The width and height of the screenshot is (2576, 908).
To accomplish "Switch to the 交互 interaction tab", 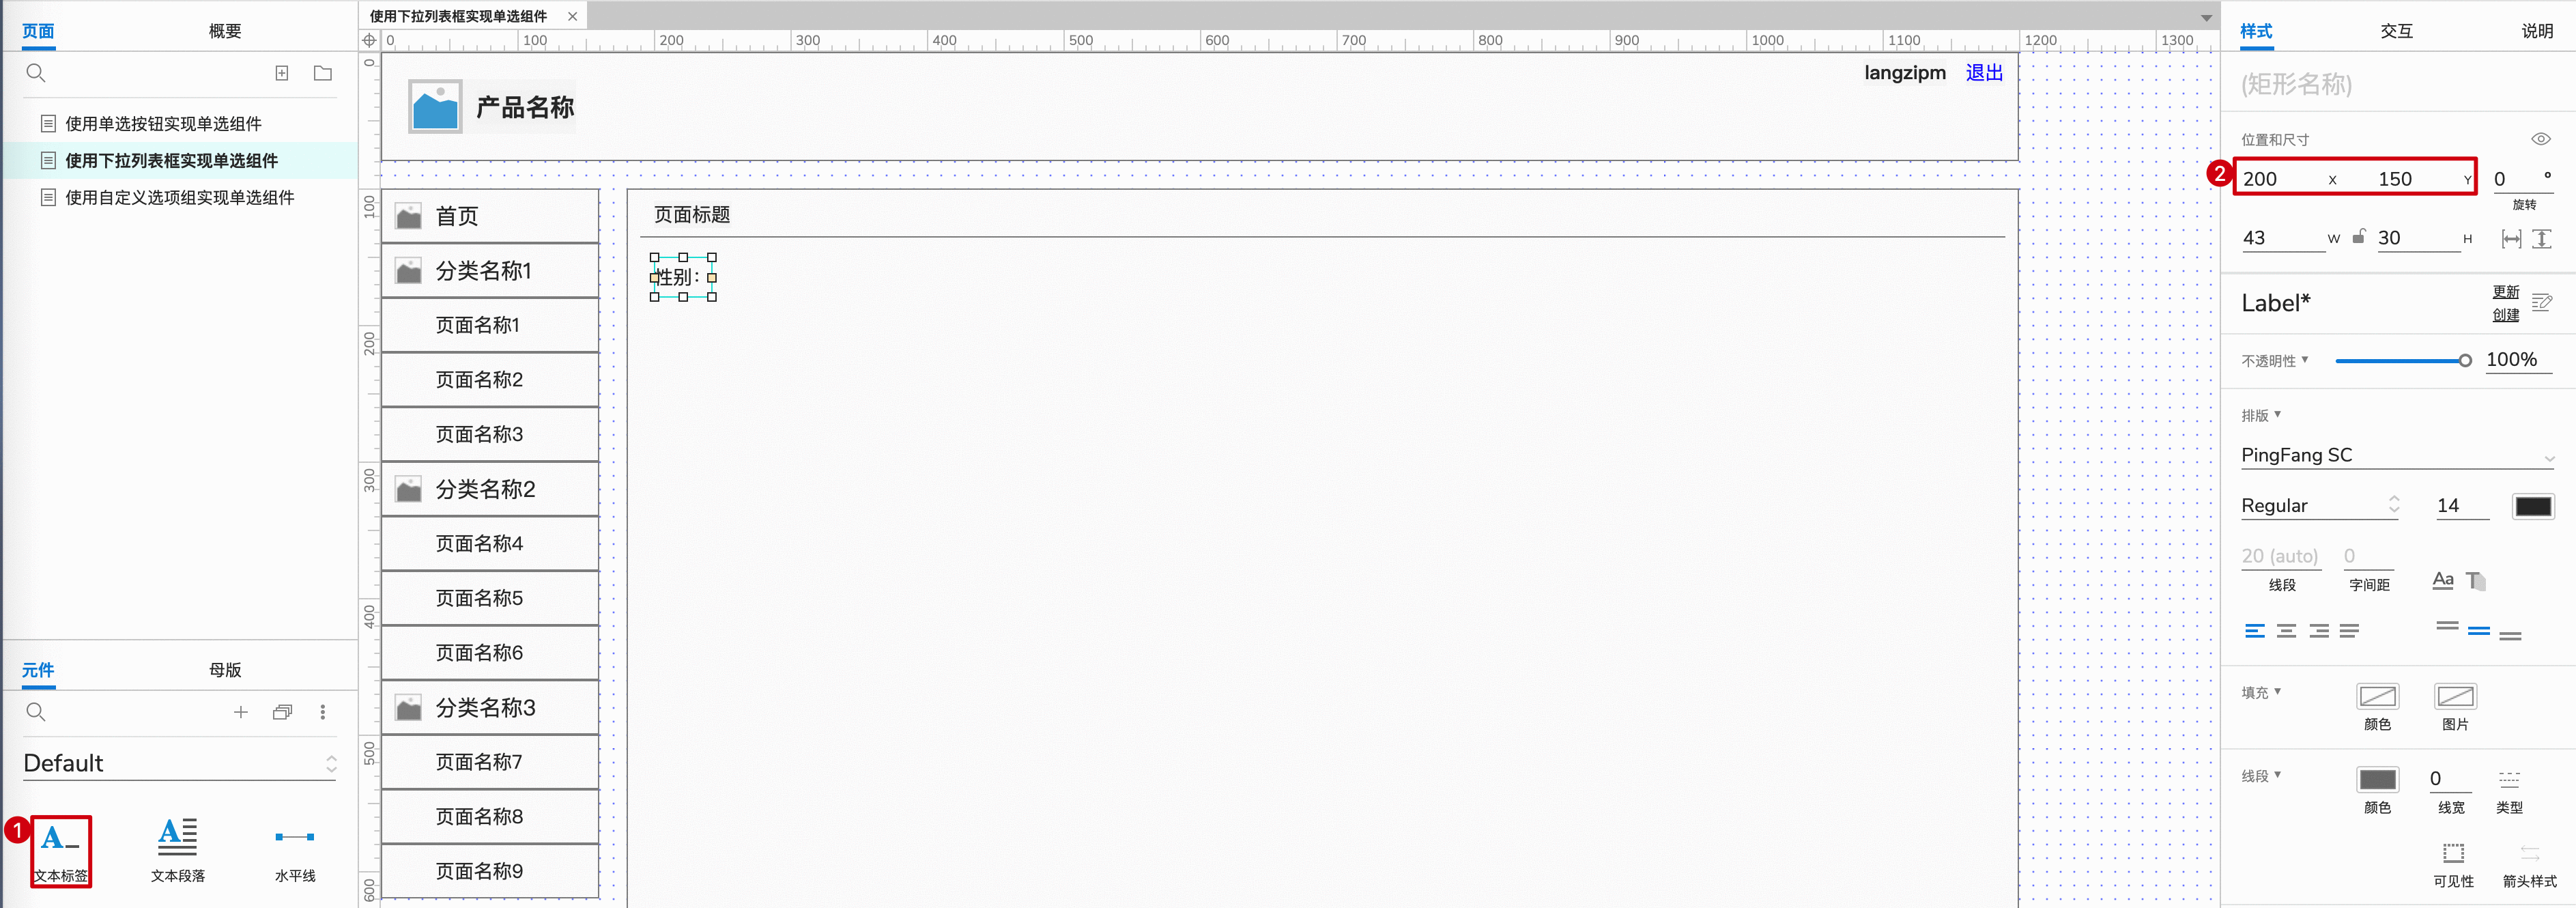I will (x=2399, y=29).
